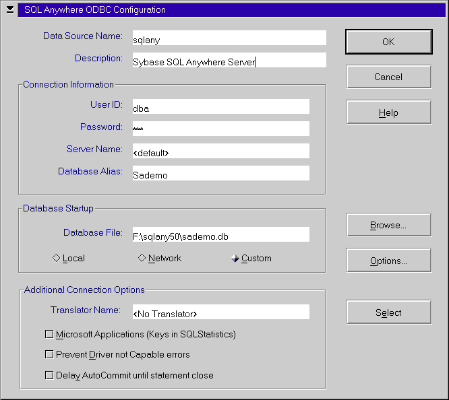Viewport: 449px width, 400px height.
Task: Open Help for this dialog
Action: [388, 112]
